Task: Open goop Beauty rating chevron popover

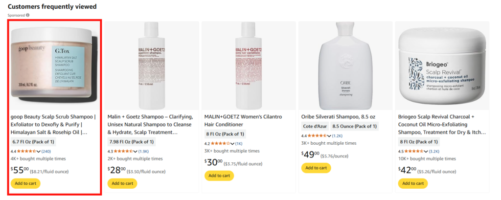Action: coord(39,152)
